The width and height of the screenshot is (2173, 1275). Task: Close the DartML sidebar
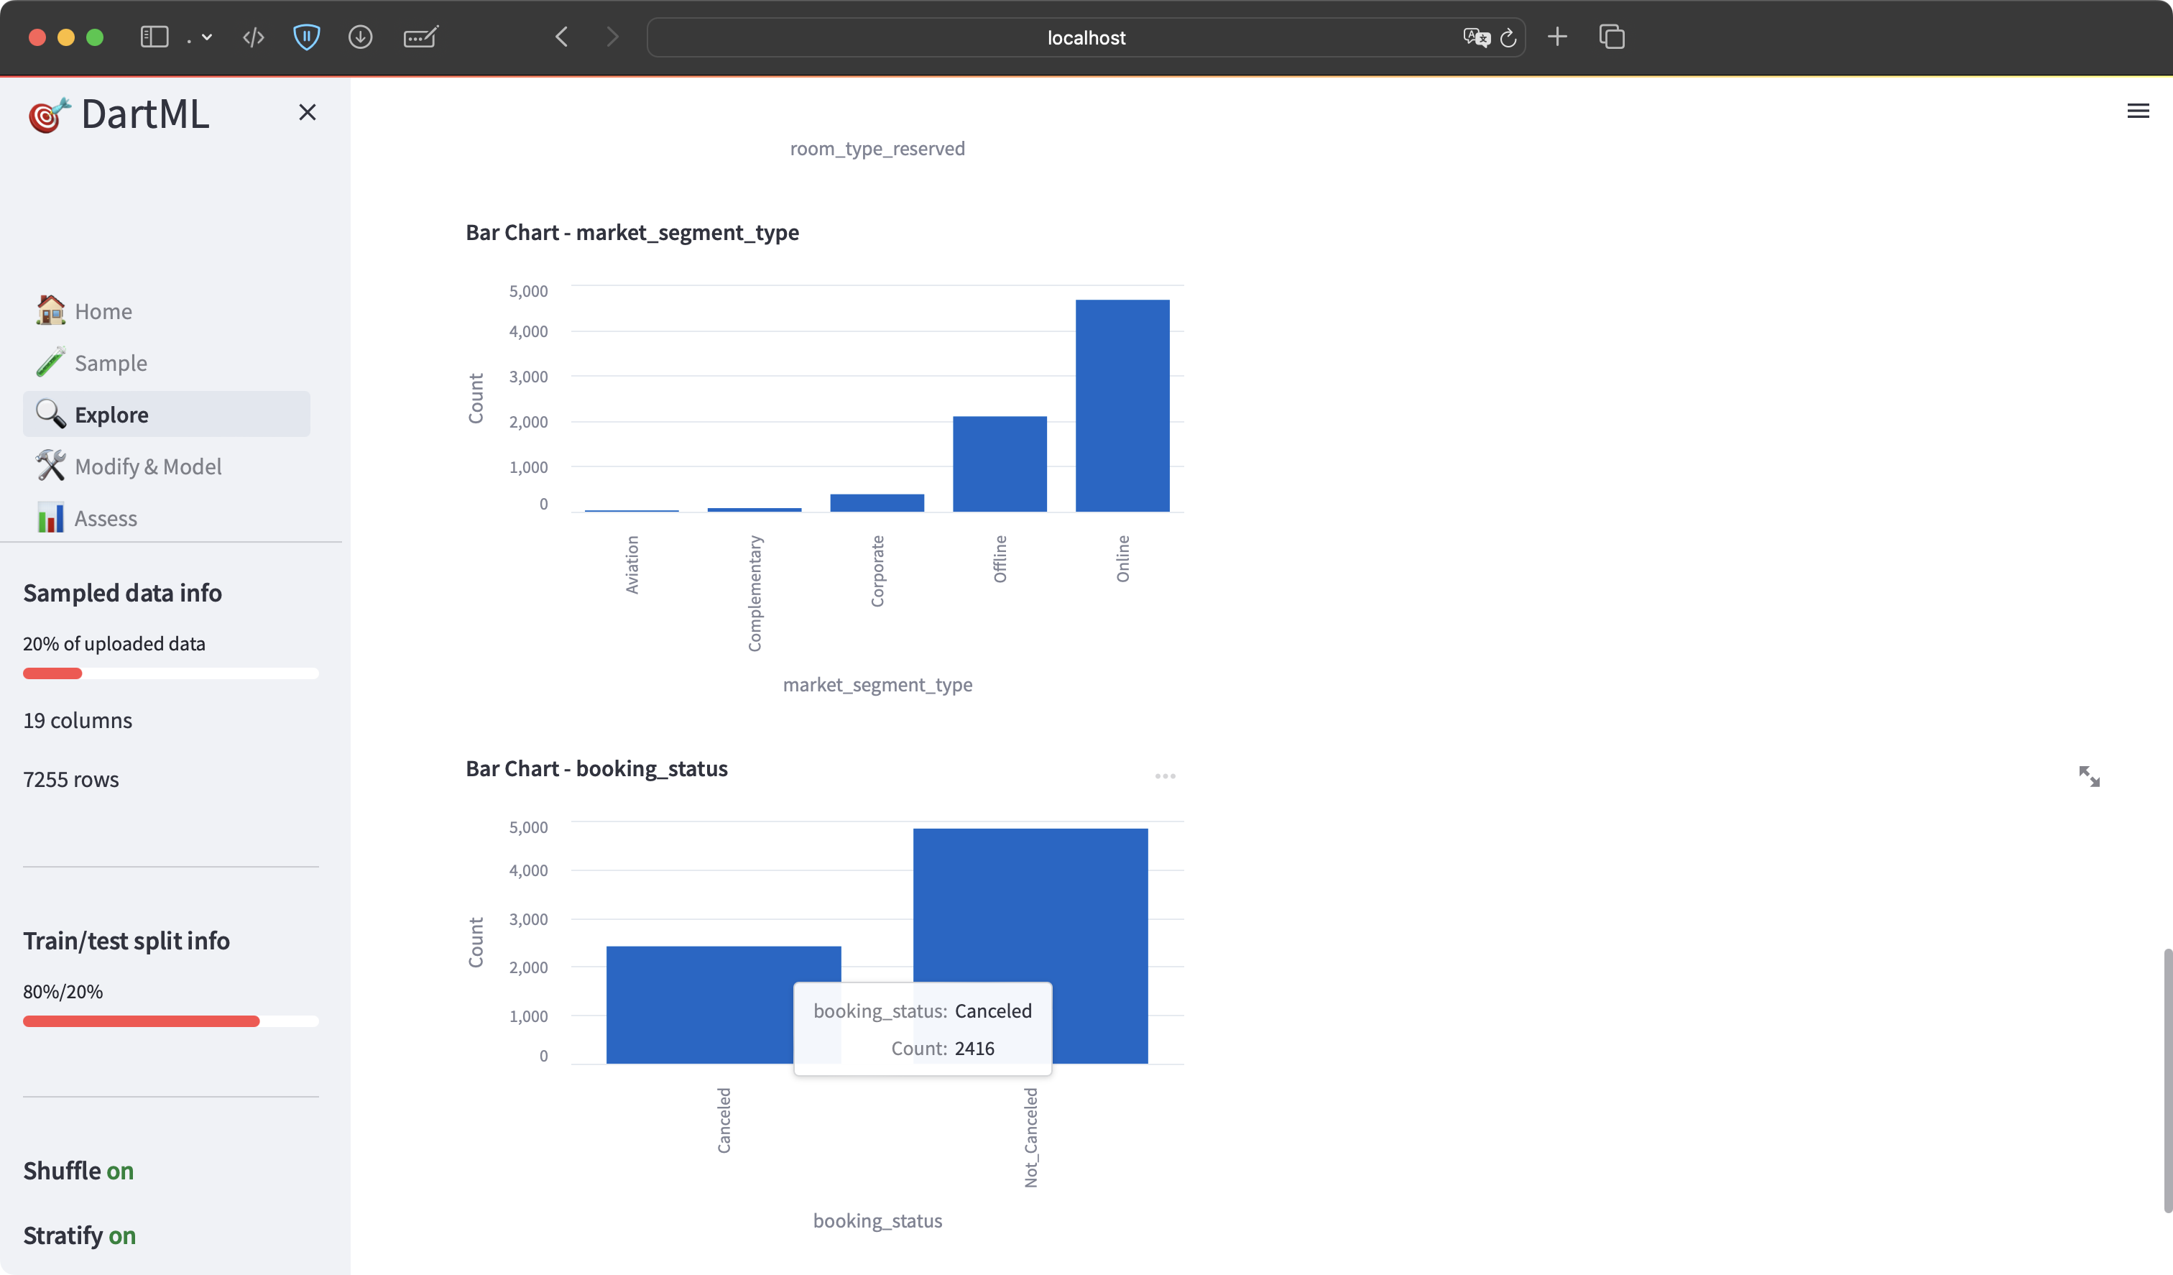coord(307,112)
